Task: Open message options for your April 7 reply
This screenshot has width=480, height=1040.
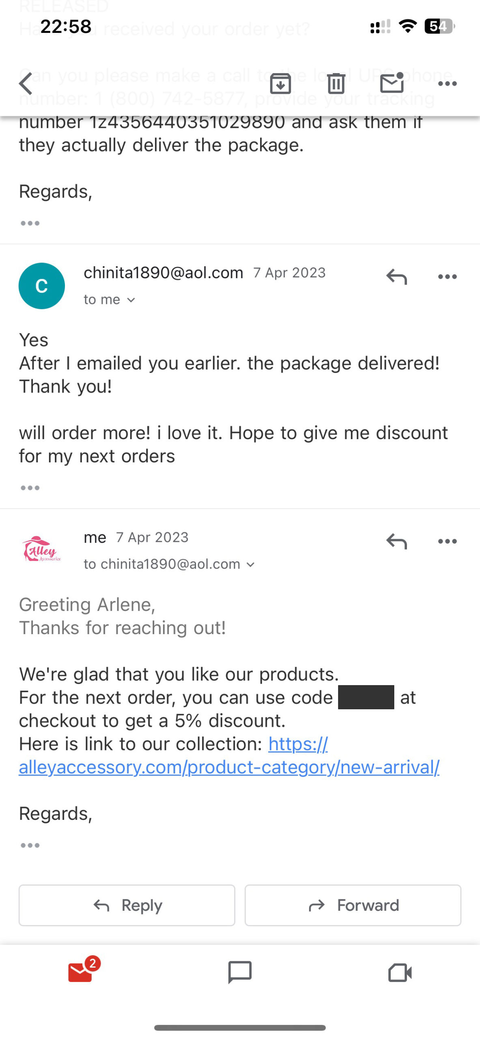Action: click(x=447, y=541)
